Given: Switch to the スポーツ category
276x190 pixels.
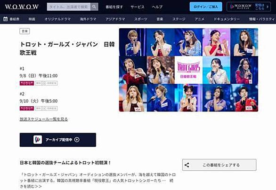Looking at the screenshot, I should 141,19.
